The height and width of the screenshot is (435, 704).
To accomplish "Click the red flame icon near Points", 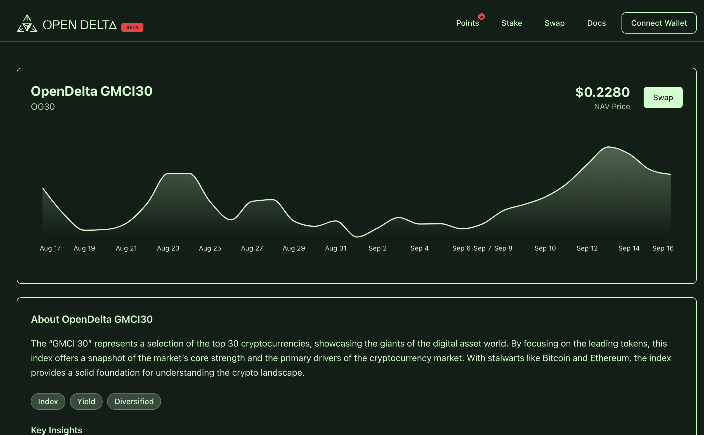I will [x=481, y=17].
